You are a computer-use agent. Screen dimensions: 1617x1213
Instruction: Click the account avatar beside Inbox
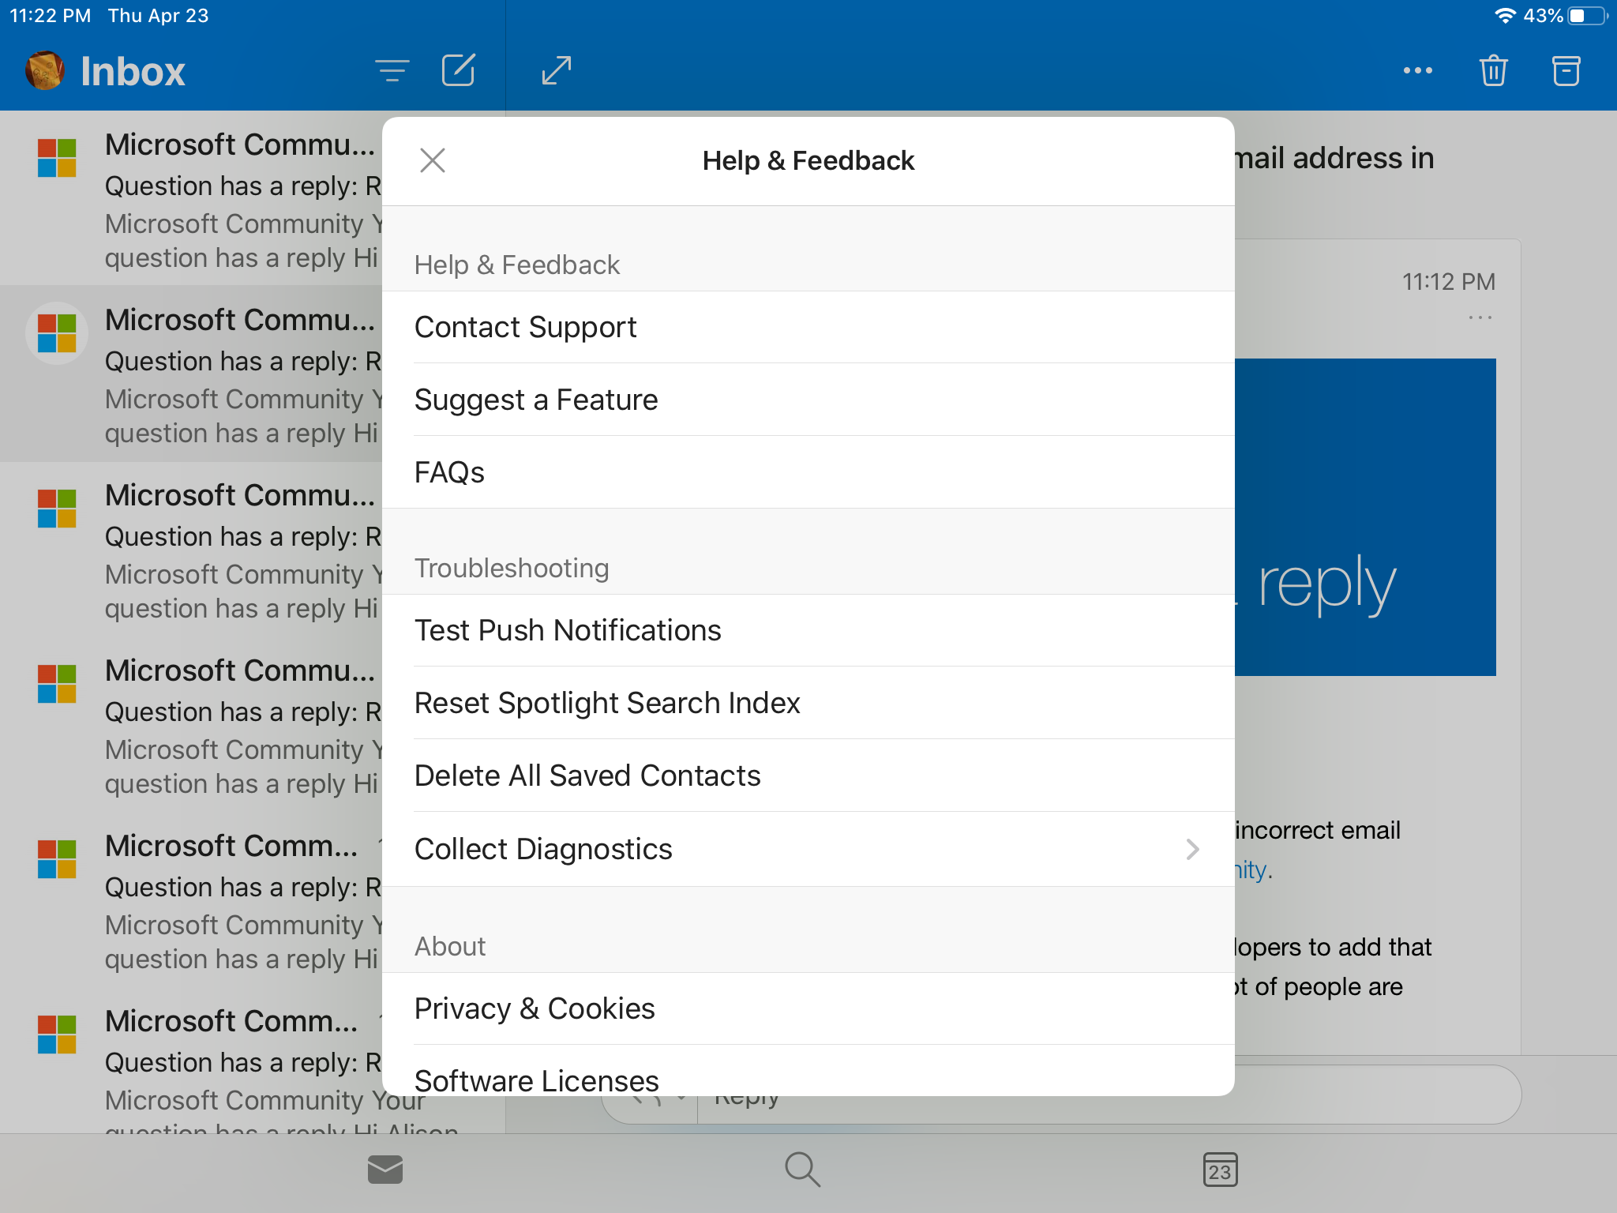point(45,71)
